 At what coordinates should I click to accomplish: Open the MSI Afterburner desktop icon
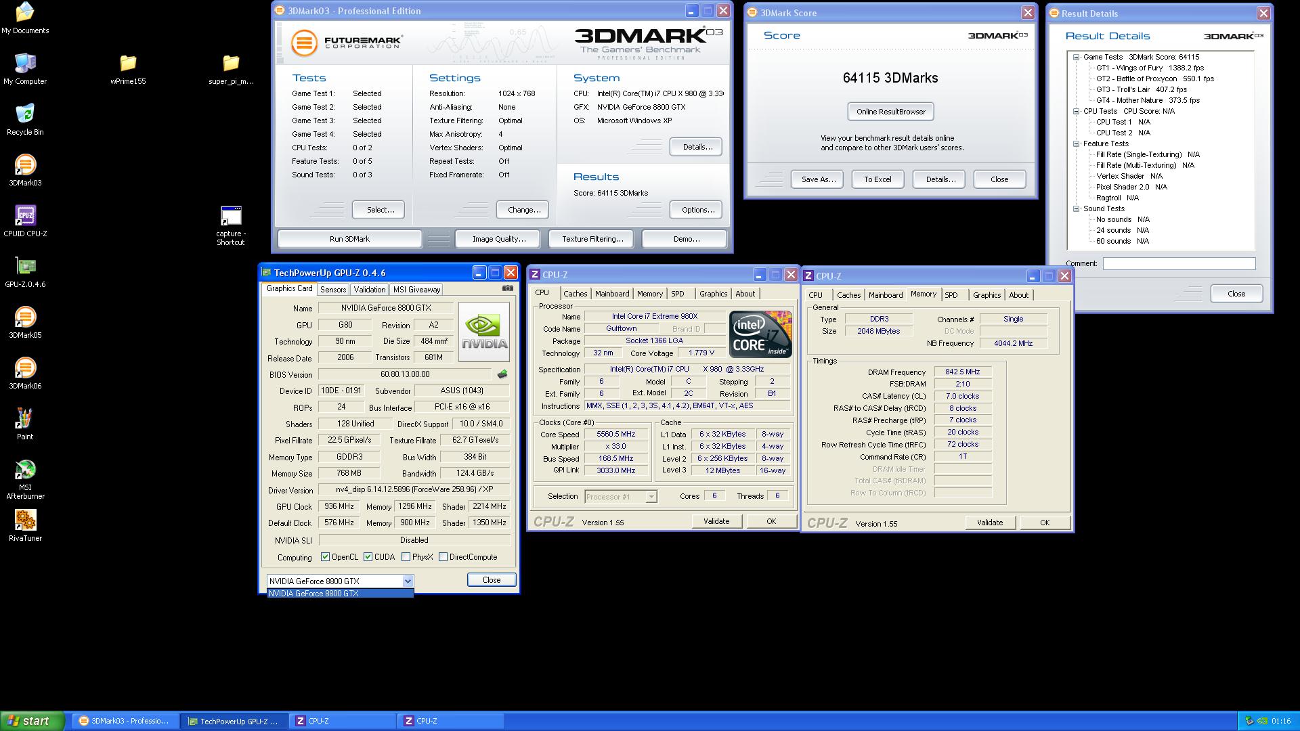(25, 470)
